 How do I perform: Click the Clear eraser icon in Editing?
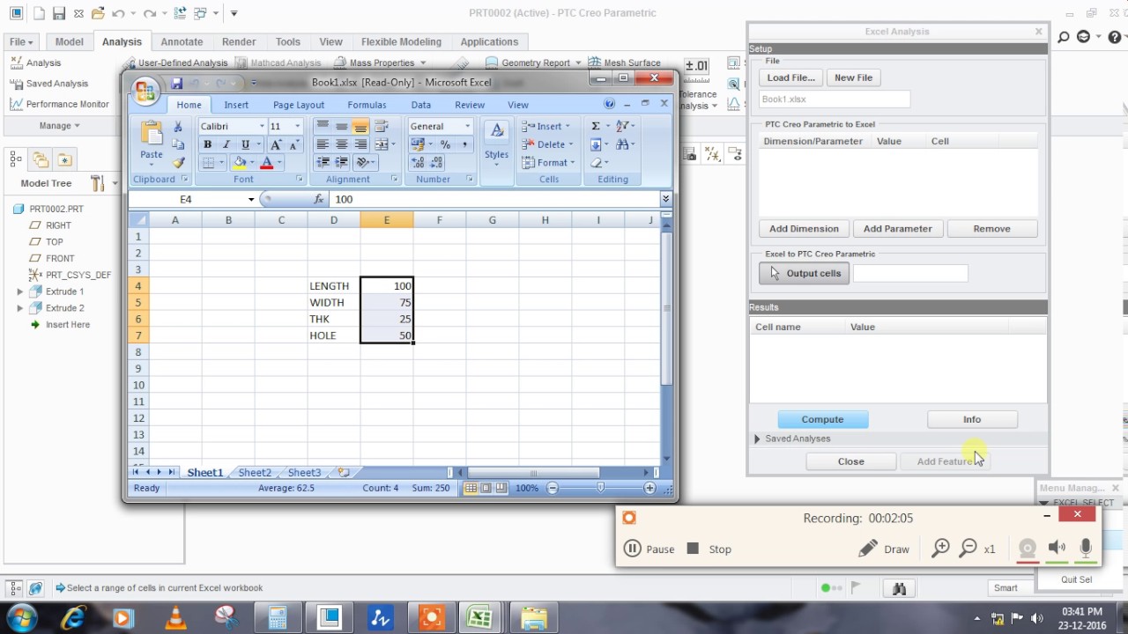pyautogui.click(x=598, y=163)
